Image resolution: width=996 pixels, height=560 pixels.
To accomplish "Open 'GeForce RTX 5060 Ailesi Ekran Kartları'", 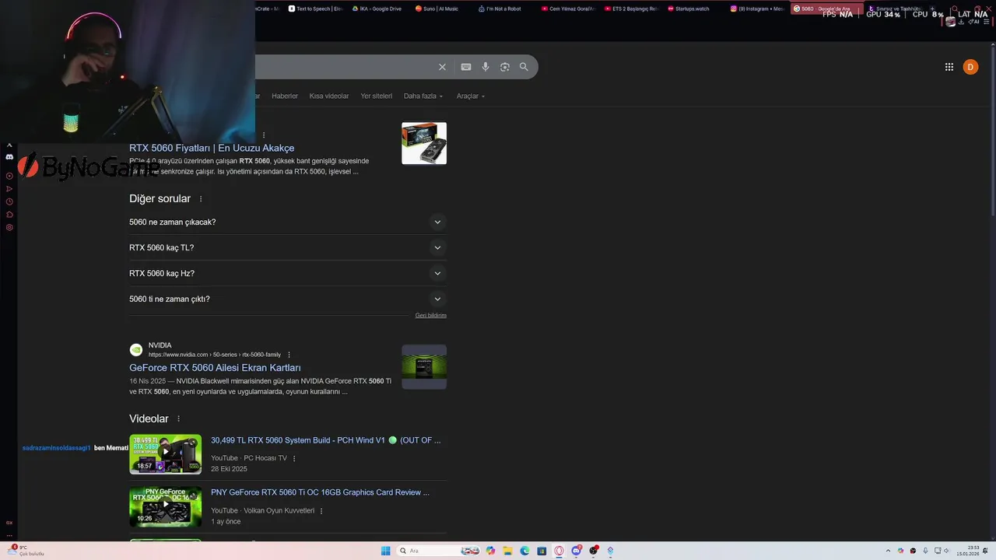I will point(215,368).
